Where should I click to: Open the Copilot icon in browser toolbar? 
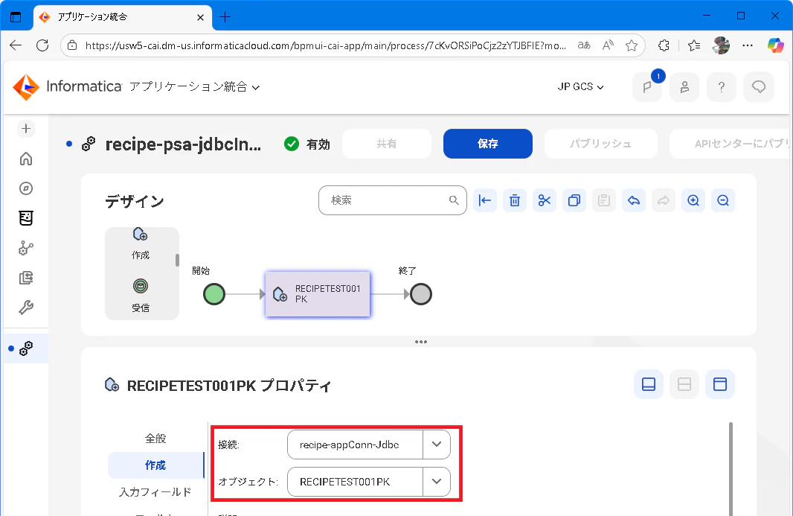tap(775, 45)
